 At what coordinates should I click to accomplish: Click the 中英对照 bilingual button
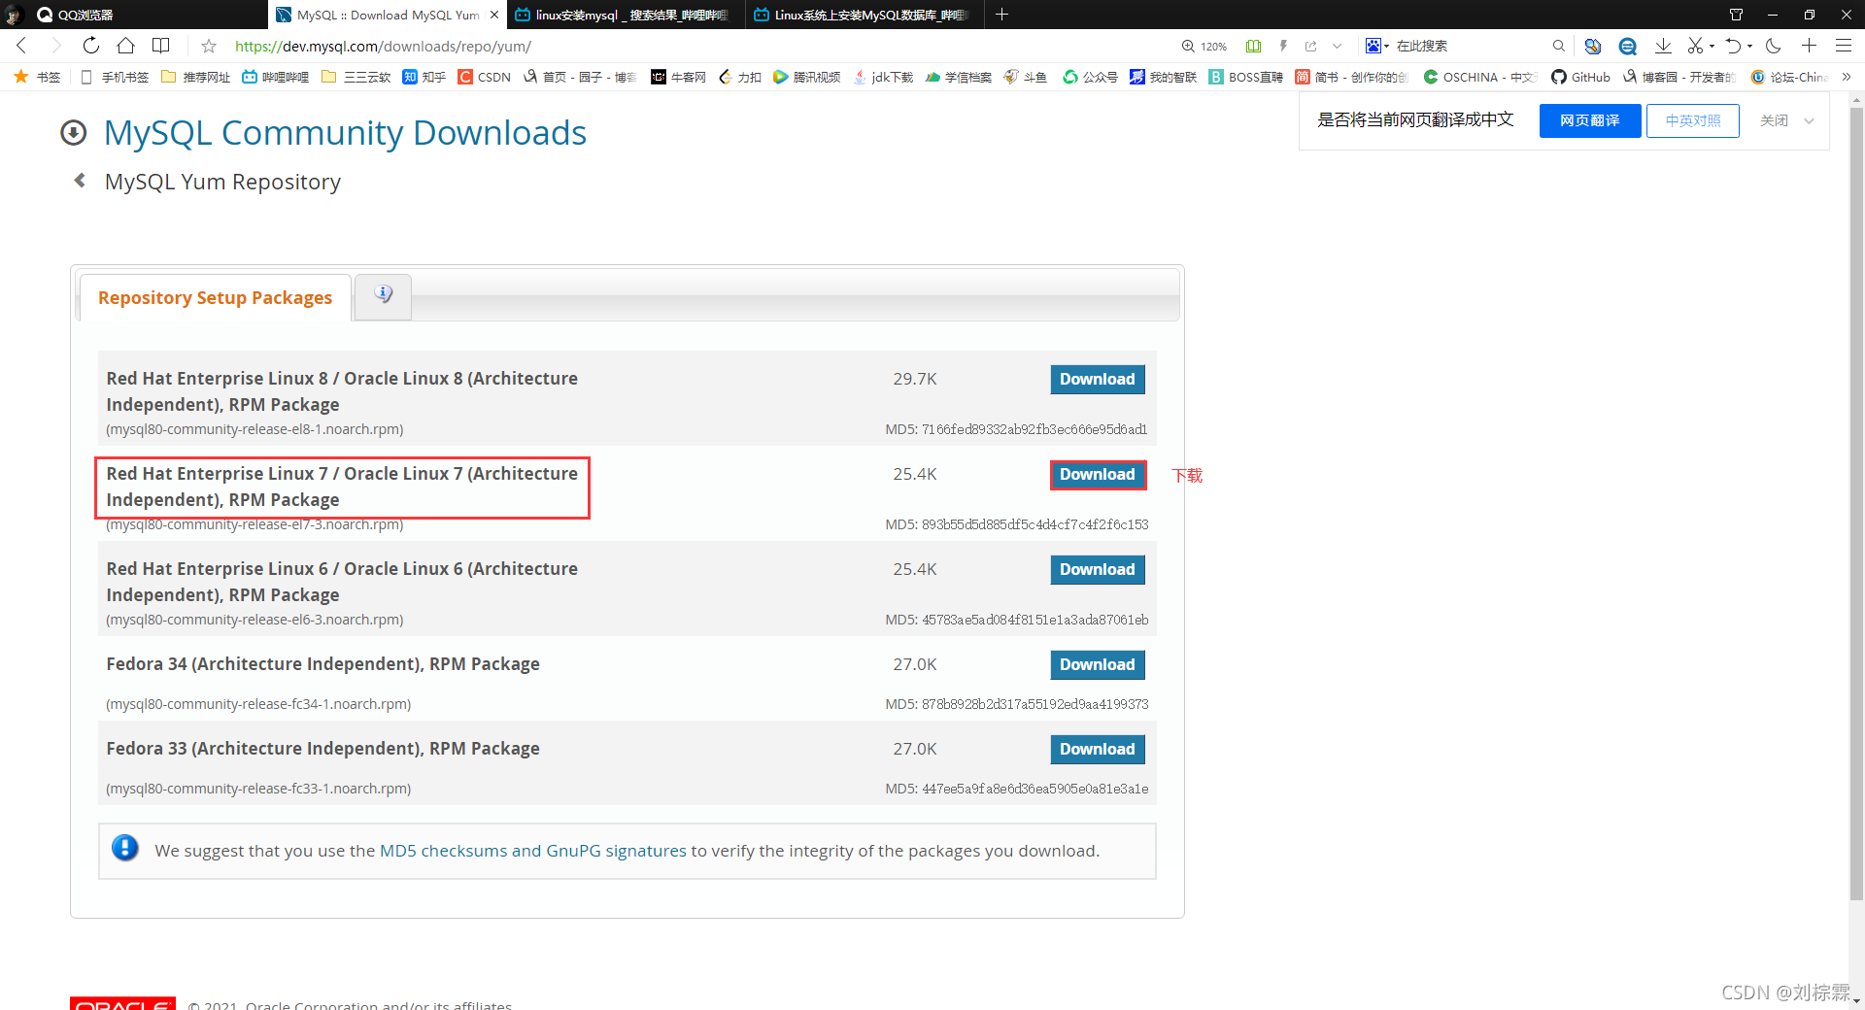[1692, 120]
